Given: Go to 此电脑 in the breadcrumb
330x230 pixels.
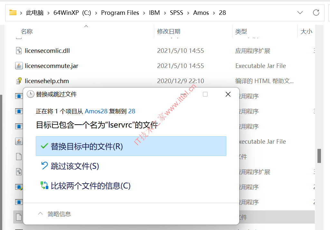Looking at the screenshot, I should click(x=35, y=13).
